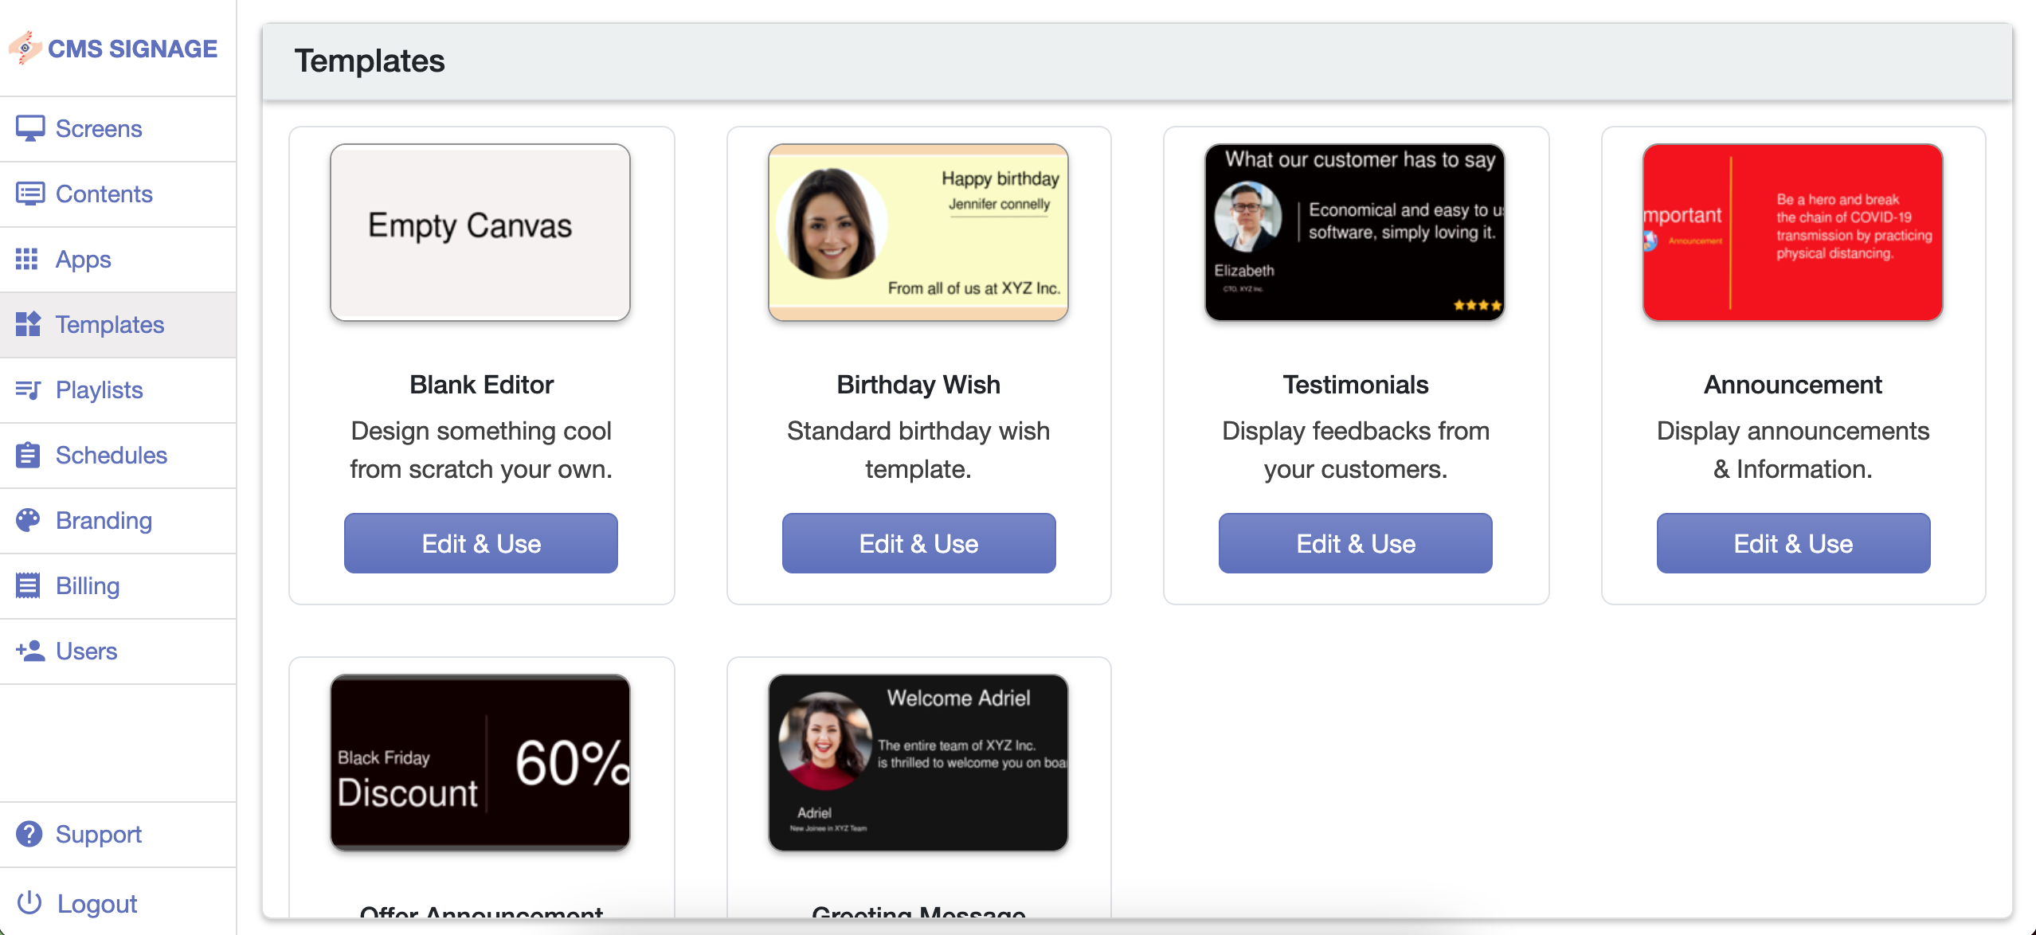Click the Branding palette icon
2036x935 pixels.
28,520
